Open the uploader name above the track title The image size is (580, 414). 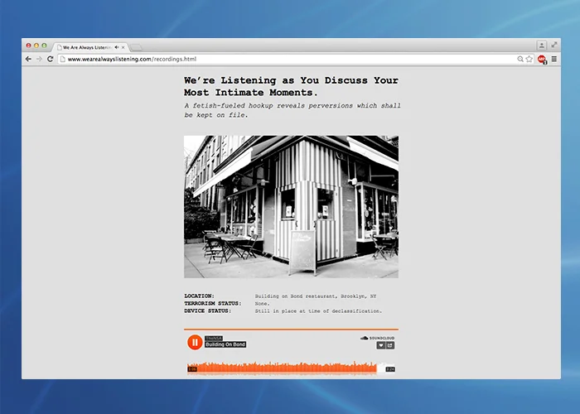tap(214, 338)
